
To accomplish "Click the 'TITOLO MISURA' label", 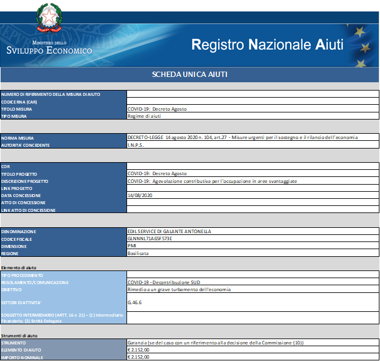I will coord(17,109).
